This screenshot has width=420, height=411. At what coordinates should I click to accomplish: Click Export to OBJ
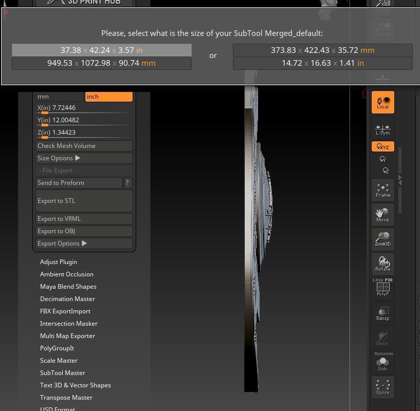coord(84,231)
